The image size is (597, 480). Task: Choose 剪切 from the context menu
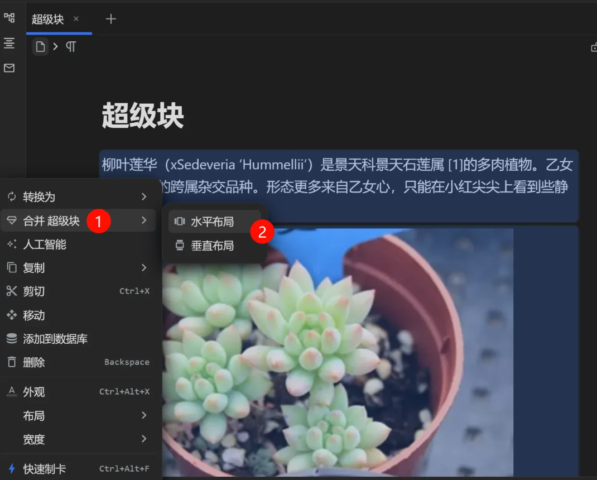(x=78, y=291)
